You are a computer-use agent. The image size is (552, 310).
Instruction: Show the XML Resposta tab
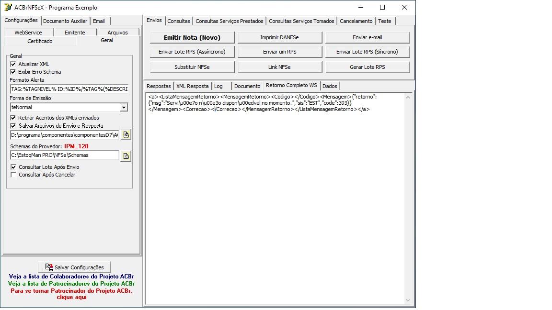point(192,86)
